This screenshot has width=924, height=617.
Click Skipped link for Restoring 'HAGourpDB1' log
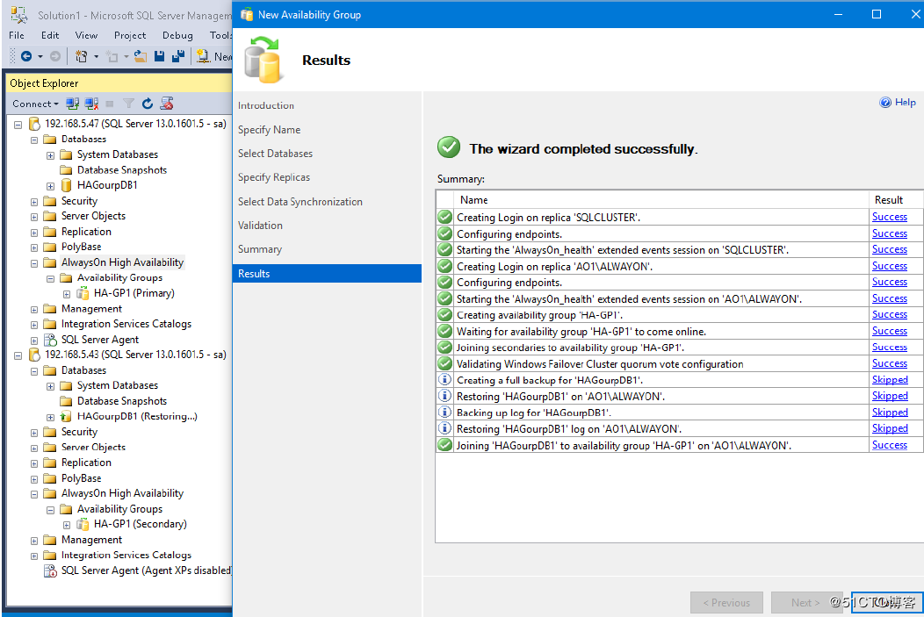coord(890,428)
